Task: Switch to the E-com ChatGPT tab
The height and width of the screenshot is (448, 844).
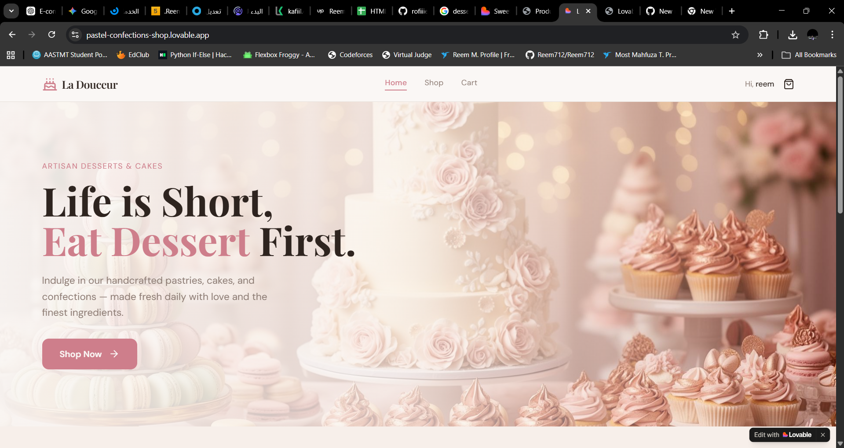Action: coord(41,11)
